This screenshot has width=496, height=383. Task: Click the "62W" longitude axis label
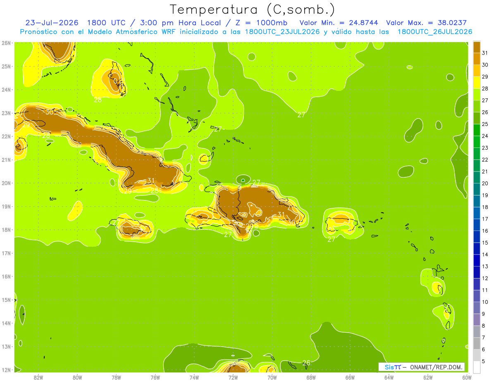coord(428,377)
